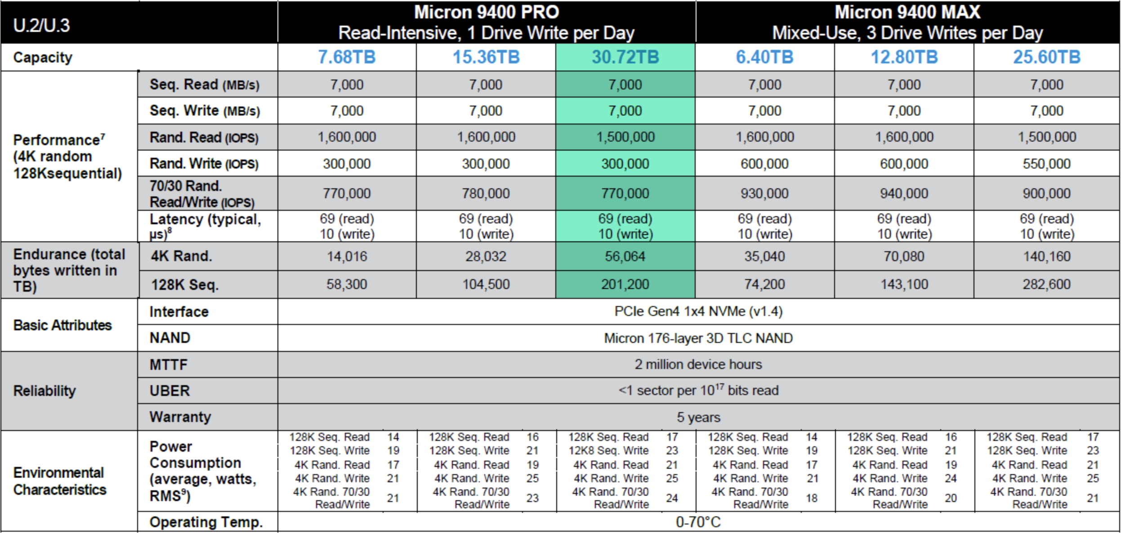Click the Interface row label
This screenshot has width=1121, height=533.
tap(179, 311)
